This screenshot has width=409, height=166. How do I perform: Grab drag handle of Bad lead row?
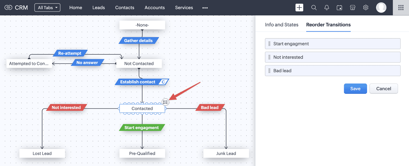tap(269, 71)
